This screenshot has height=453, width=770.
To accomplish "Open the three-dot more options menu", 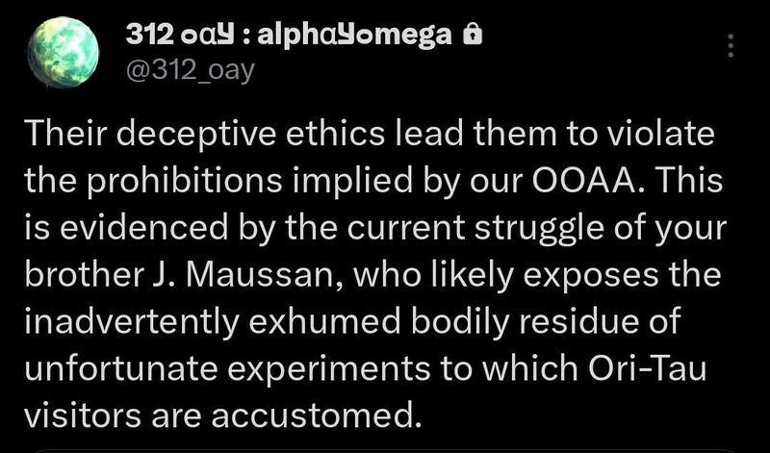I will coord(731,45).
